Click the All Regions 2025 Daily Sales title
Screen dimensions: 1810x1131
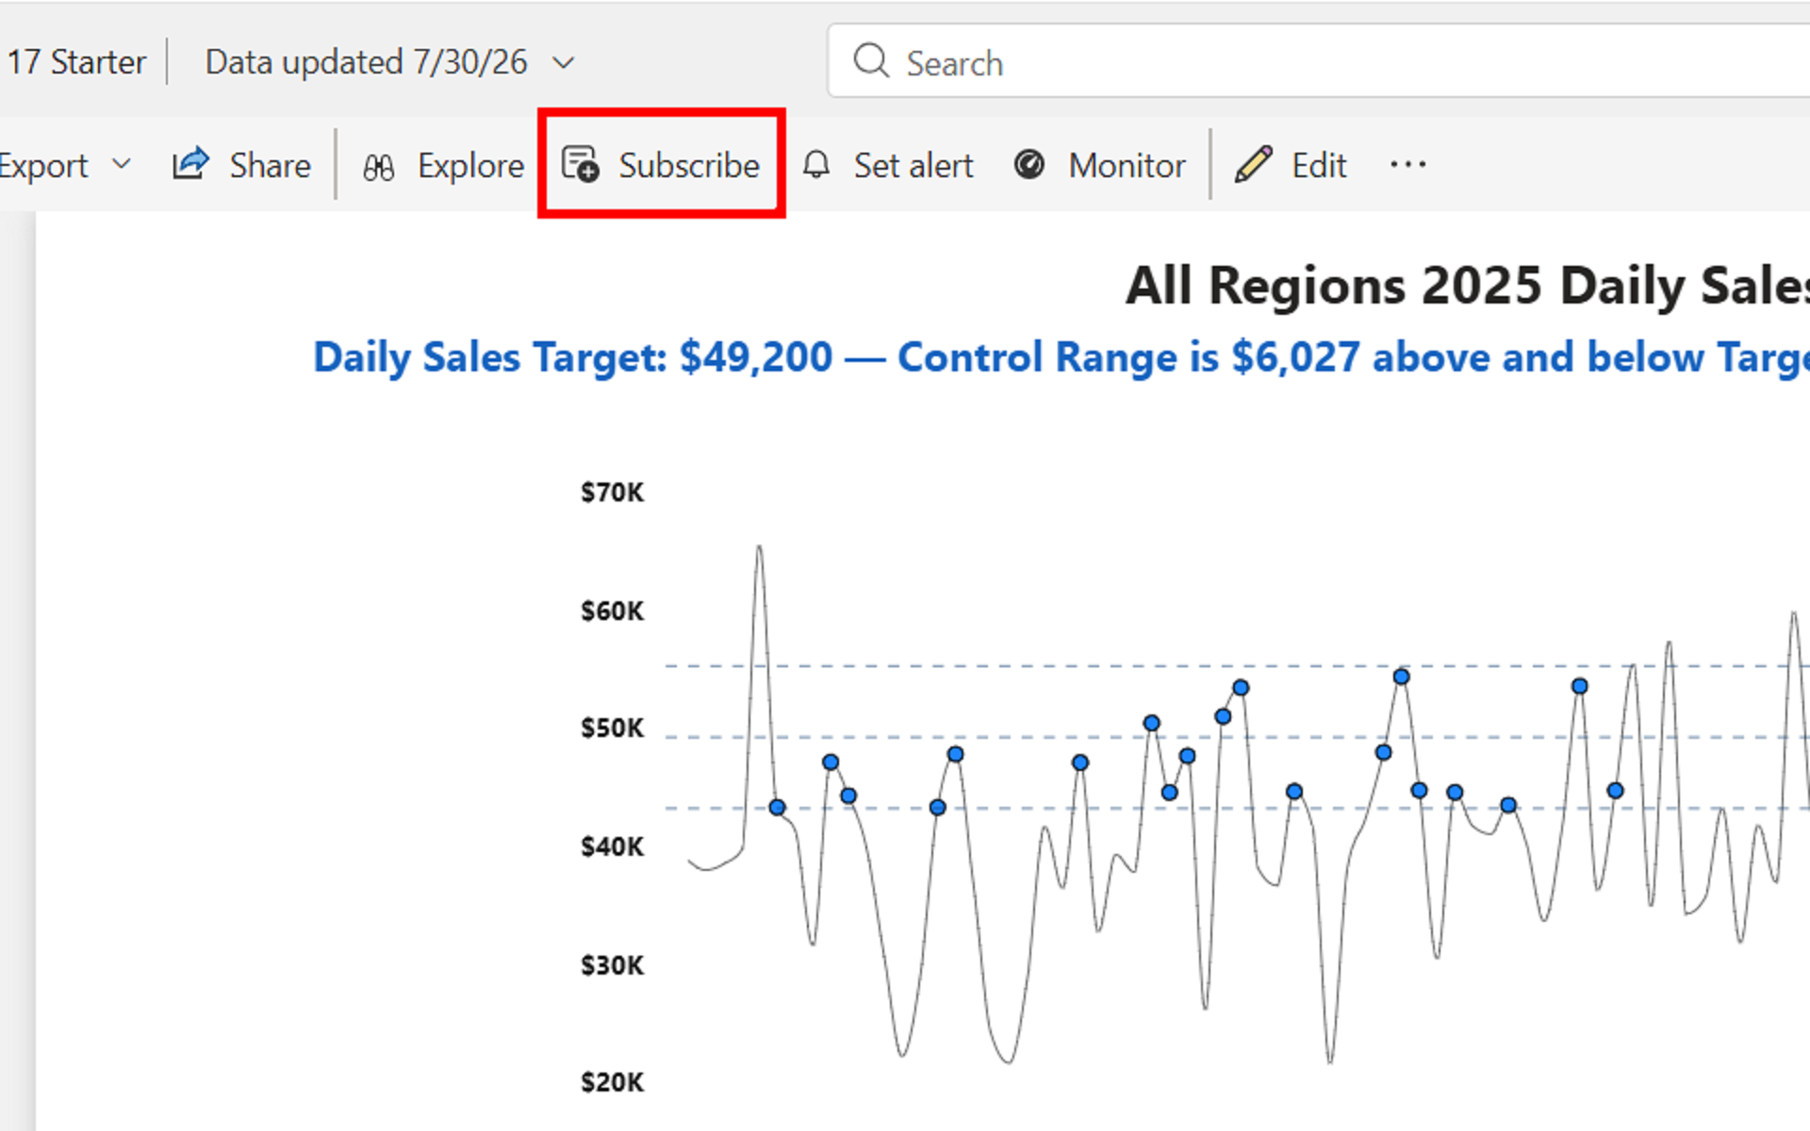pos(1468,286)
